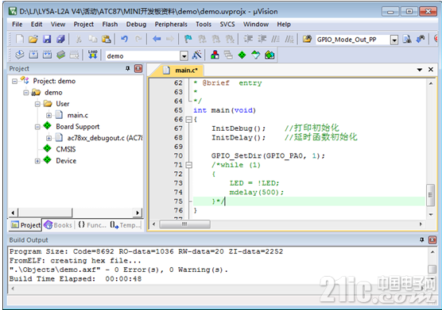Image resolution: width=442 pixels, height=310 pixels.
Task: Click the Download to flash LOAD icon
Action: point(92,55)
